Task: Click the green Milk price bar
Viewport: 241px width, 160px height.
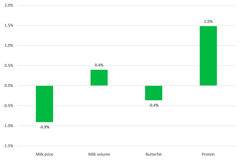Action: pyautogui.click(x=44, y=104)
